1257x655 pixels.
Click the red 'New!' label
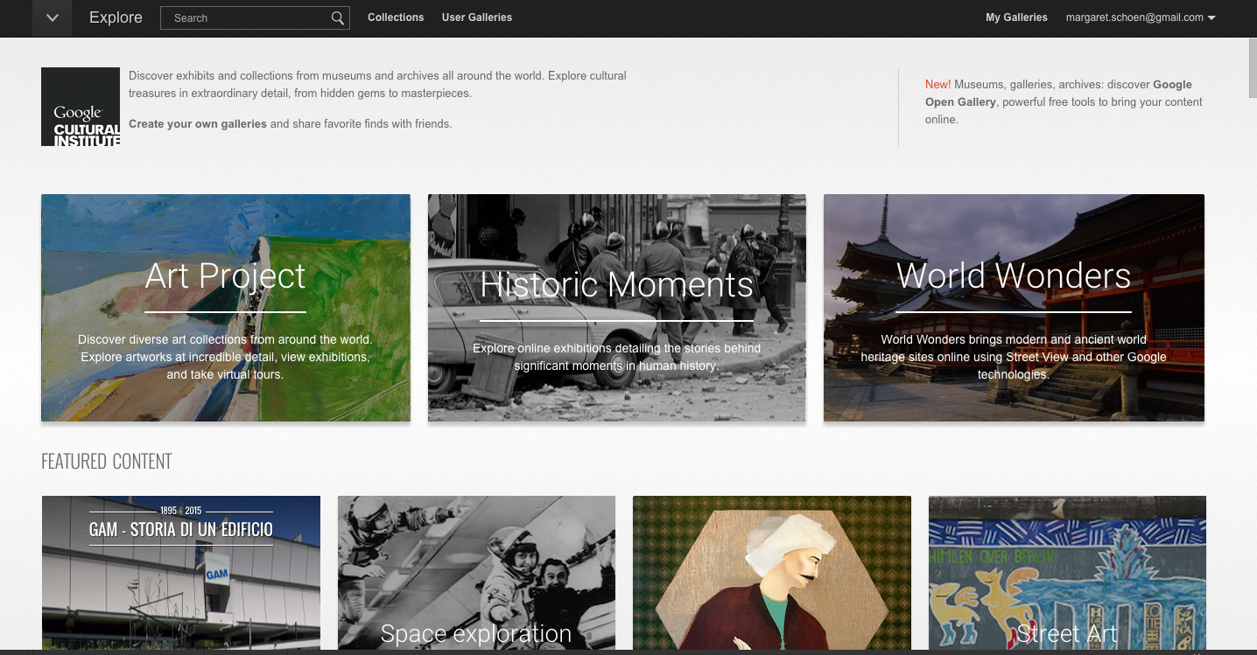coord(937,85)
